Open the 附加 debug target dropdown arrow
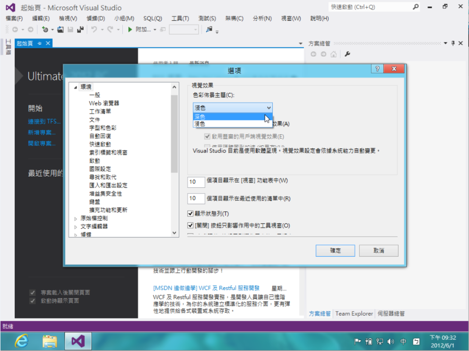Viewport: 469px width, 351px height. point(155,30)
